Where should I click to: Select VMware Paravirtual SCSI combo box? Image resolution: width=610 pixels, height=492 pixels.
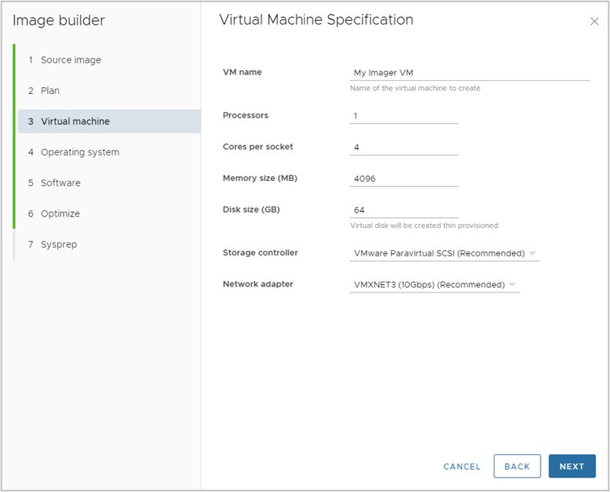(x=444, y=253)
